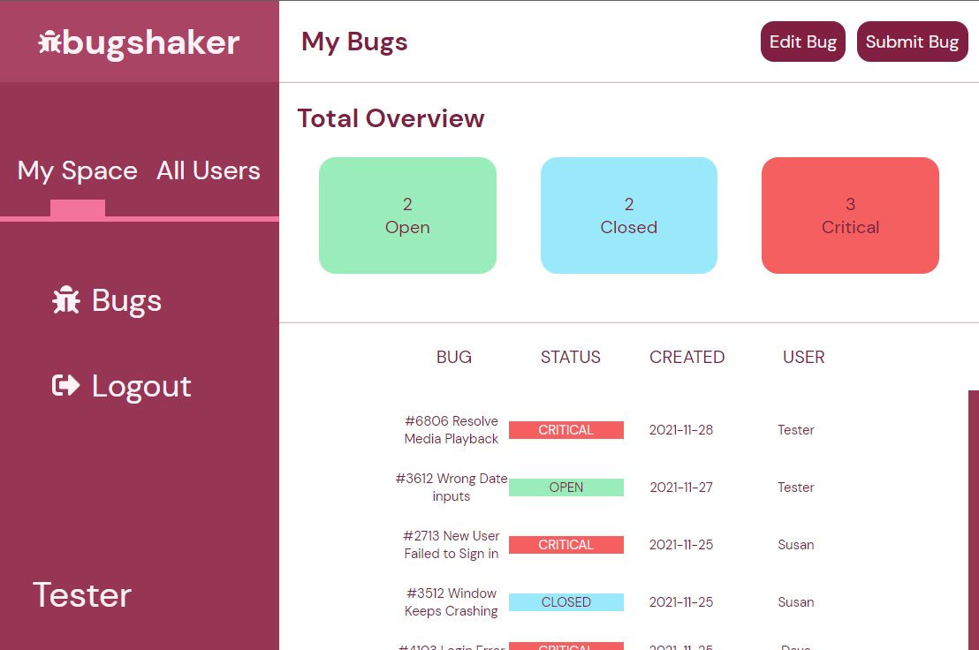Click the red Critical summary card
979x650 pixels.
849,215
